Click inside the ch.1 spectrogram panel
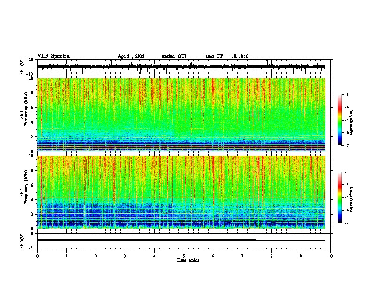 pos(181,114)
